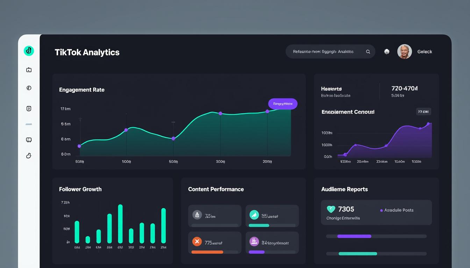Viewport: 470px width, 268px height.
Task: Click the Chonige Entemrilis caption
Action: point(343,218)
